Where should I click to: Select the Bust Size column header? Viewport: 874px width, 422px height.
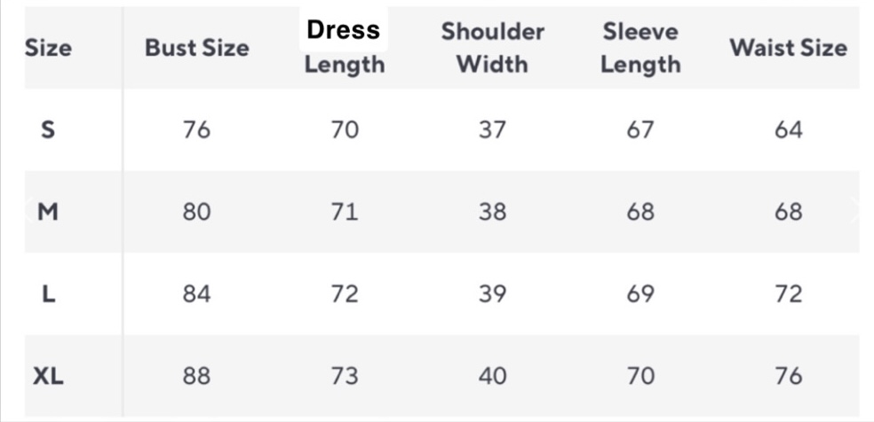click(x=197, y=48)
